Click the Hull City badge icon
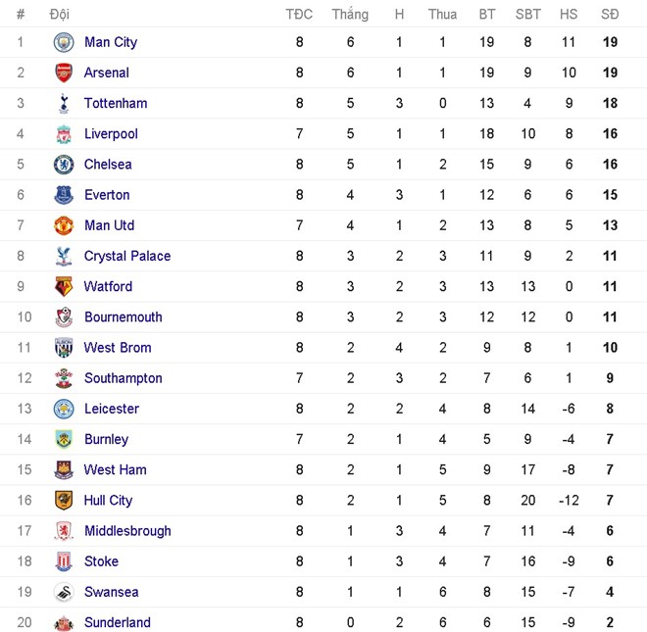This screenshot has width=647, height=632. [x=64, y=500]
